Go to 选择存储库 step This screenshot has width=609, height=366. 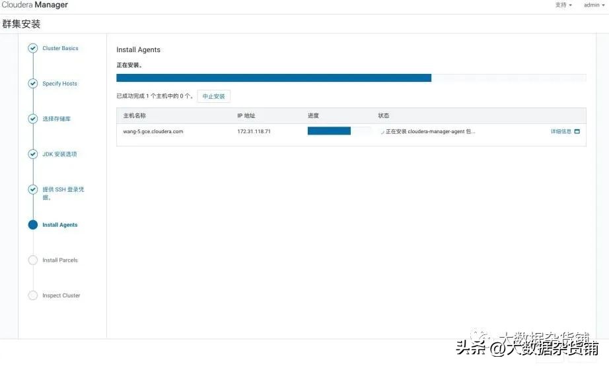[x=57, y=119]
